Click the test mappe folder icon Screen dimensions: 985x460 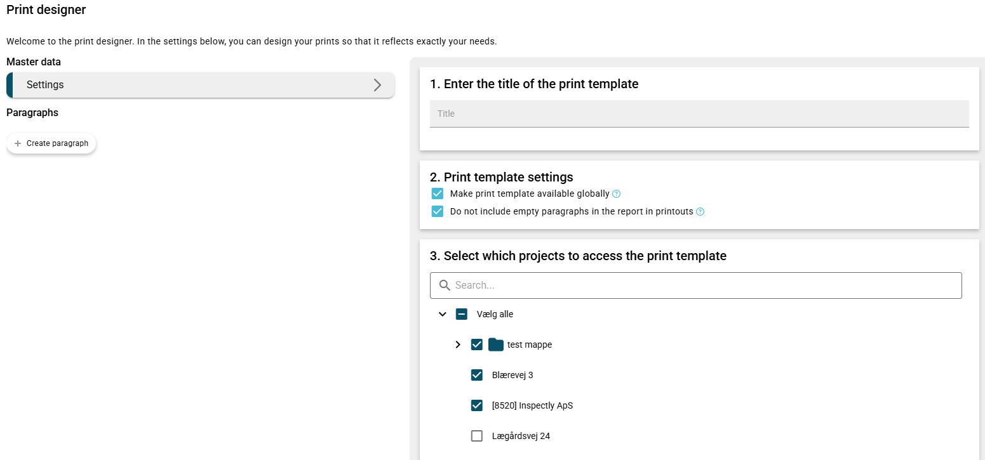pyautogui.click(x=496, y=345)
